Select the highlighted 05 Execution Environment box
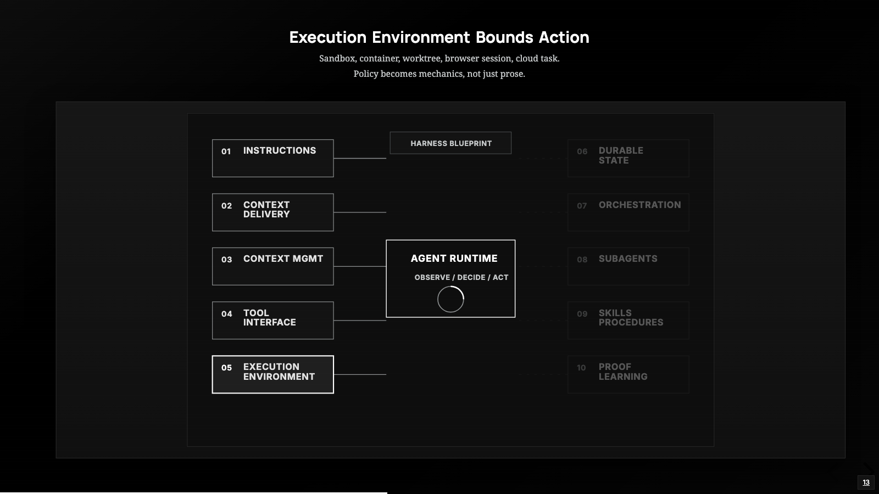879x494 pixels. (272, 374)
